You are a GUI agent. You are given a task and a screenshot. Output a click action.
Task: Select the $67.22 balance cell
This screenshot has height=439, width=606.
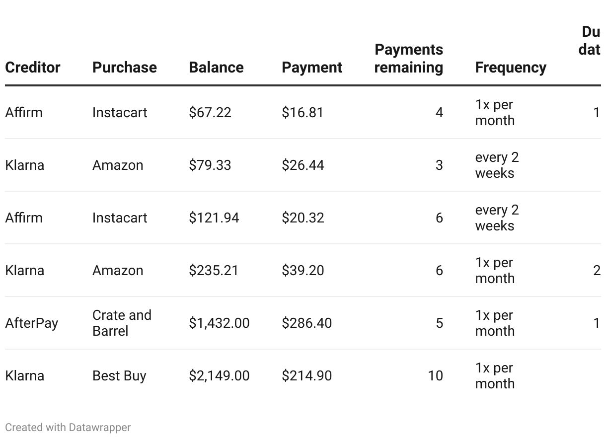pyautogui.click(x=210, y=113)
